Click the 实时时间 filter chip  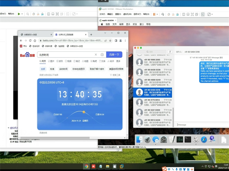click(x=63, y=69)
